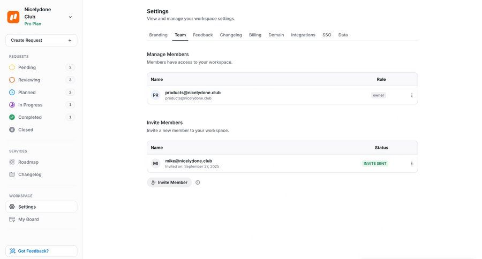Switch to the Billing tab
482x259 pixels.
tap(255, 35)
